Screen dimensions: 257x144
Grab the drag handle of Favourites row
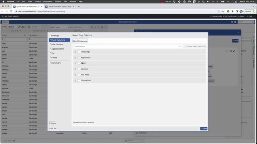pos(75,80)
